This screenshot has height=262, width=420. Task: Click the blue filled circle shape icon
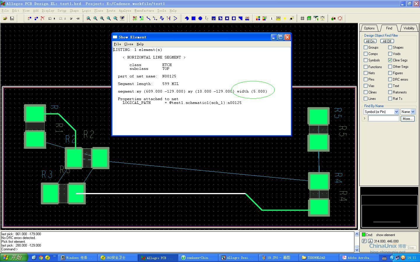pos(200,18)
